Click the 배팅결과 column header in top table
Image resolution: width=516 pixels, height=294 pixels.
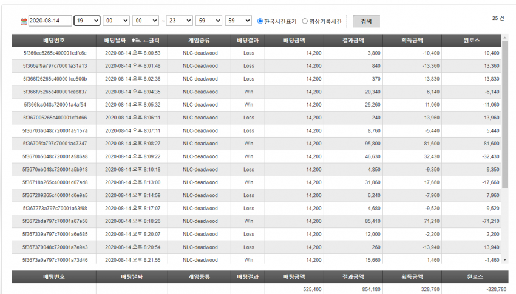coord(248,41)
